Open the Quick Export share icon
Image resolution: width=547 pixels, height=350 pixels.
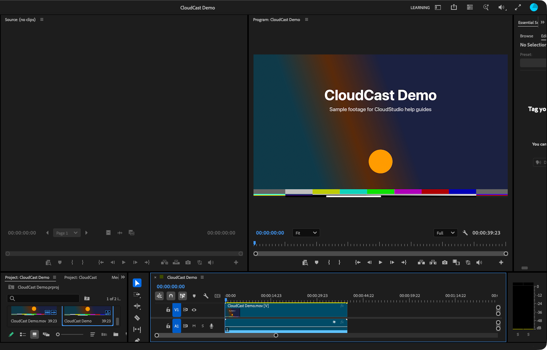454,7
